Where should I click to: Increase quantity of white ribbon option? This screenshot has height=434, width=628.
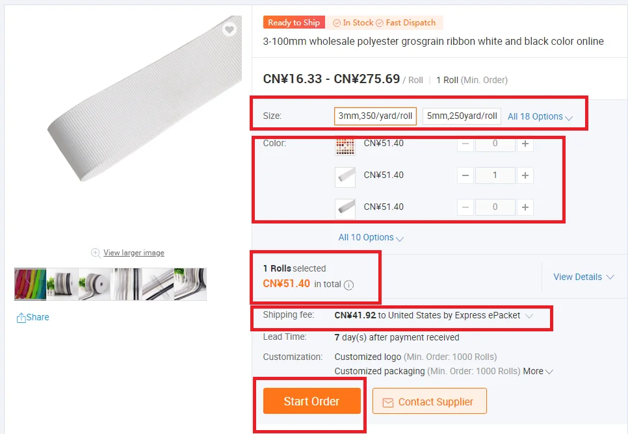click(x=525, y=175)
